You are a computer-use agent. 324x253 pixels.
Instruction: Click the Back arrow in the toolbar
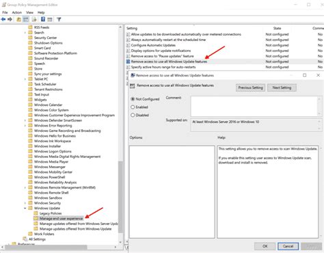3,19
